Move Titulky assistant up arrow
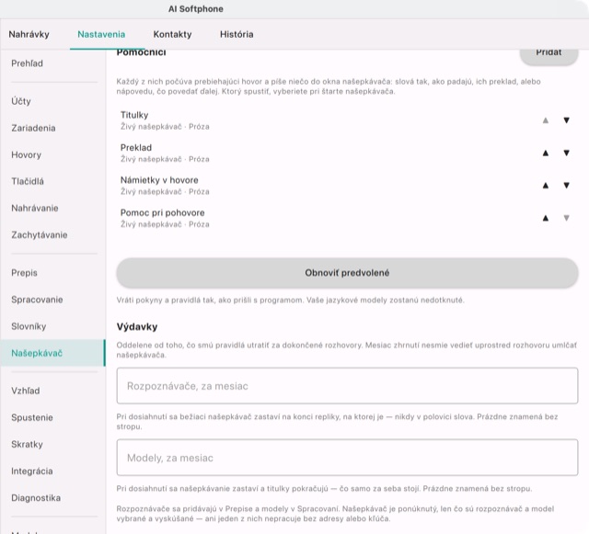Image resolution: width=589 pixels, height=534 pixels. click(x=546, y=120)
